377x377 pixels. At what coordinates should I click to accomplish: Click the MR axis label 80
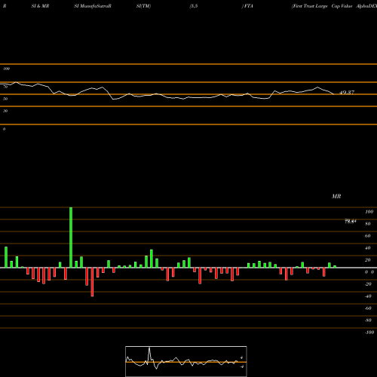368,224
